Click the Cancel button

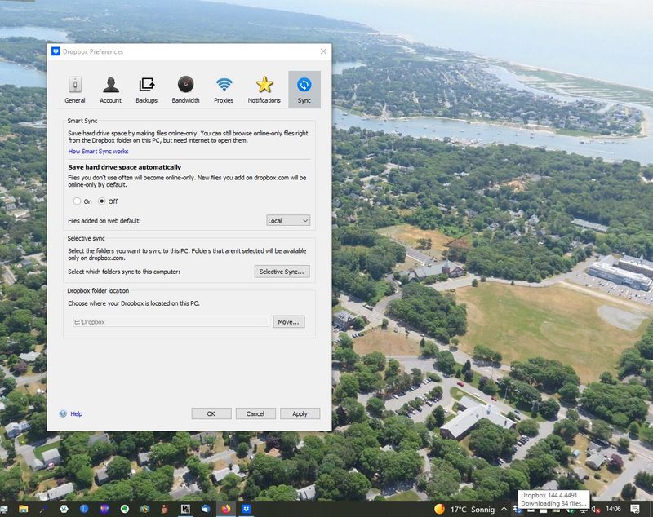255,414
